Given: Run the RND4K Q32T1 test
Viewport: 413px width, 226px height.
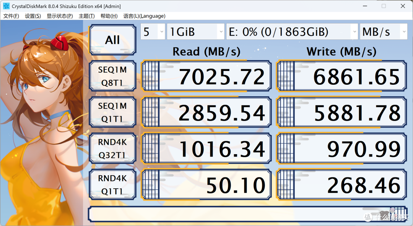Looking at the screenshot, I should pyautogui.click(x=112, y=149).
